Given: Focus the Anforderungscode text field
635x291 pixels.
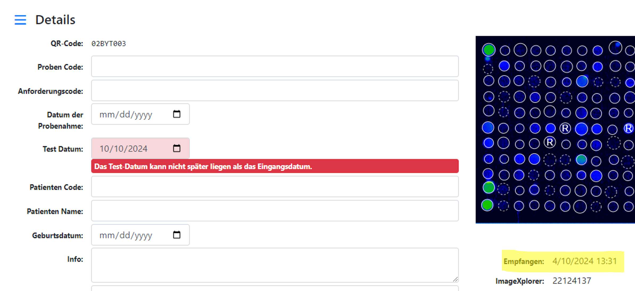Looking at the screenshot, I should click(x=275, y=90).
